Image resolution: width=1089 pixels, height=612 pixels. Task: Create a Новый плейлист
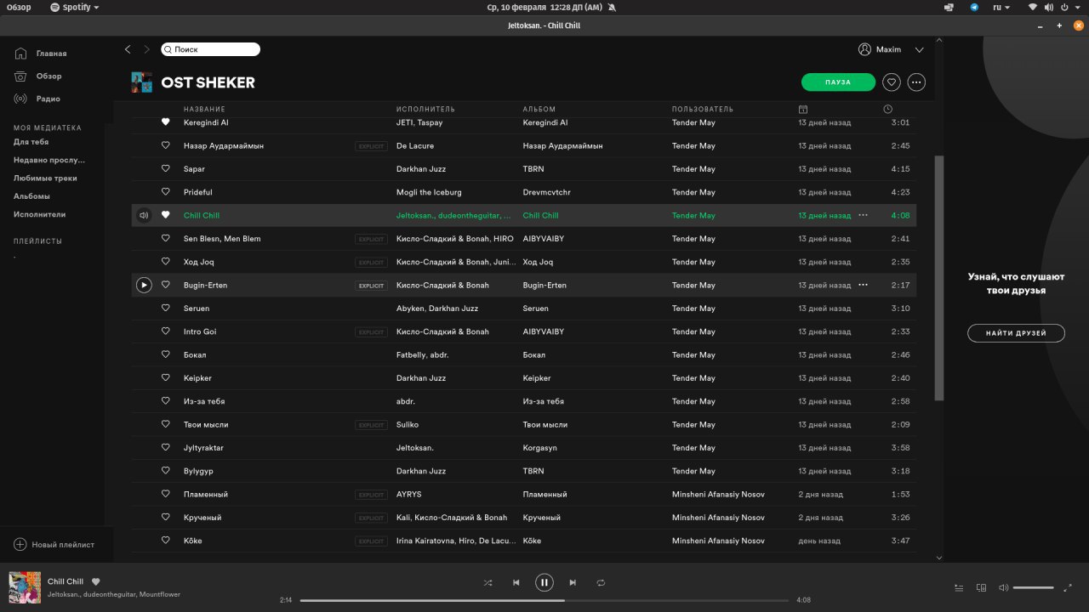(x=54, y=545)
